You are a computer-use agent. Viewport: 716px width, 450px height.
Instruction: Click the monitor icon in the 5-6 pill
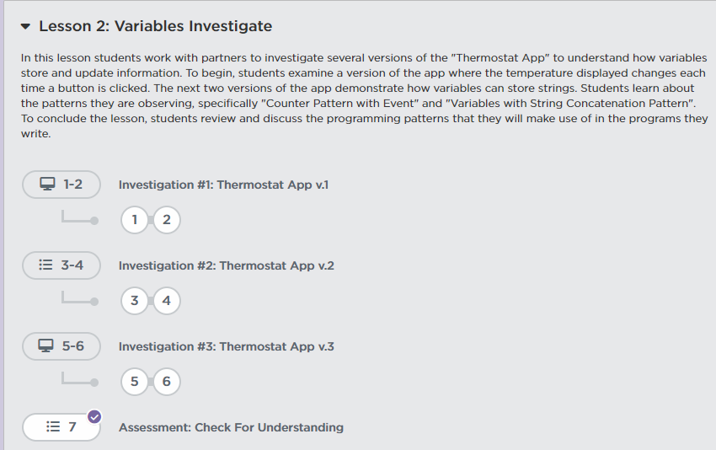[x=47, y=346]
